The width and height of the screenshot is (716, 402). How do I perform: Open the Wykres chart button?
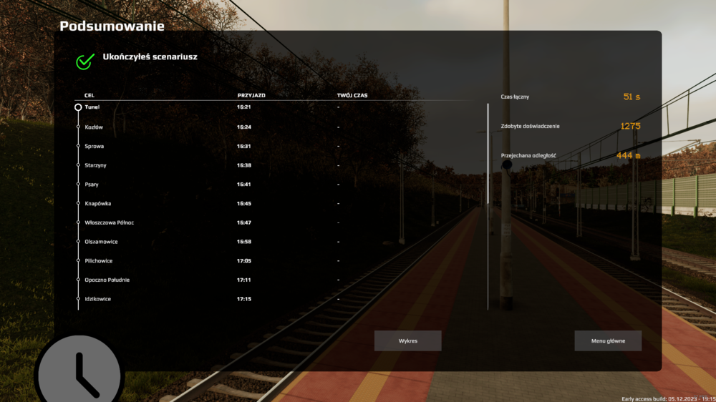tap(407, 341)
